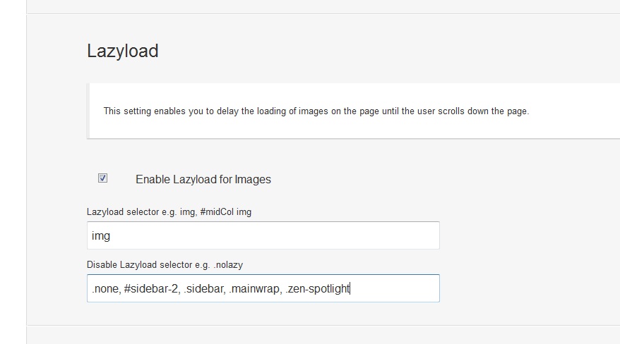Place cursor on the img text in selector field
Image resolution: width=620 pixels, height=344 pixels.
[x=101, y=236]
